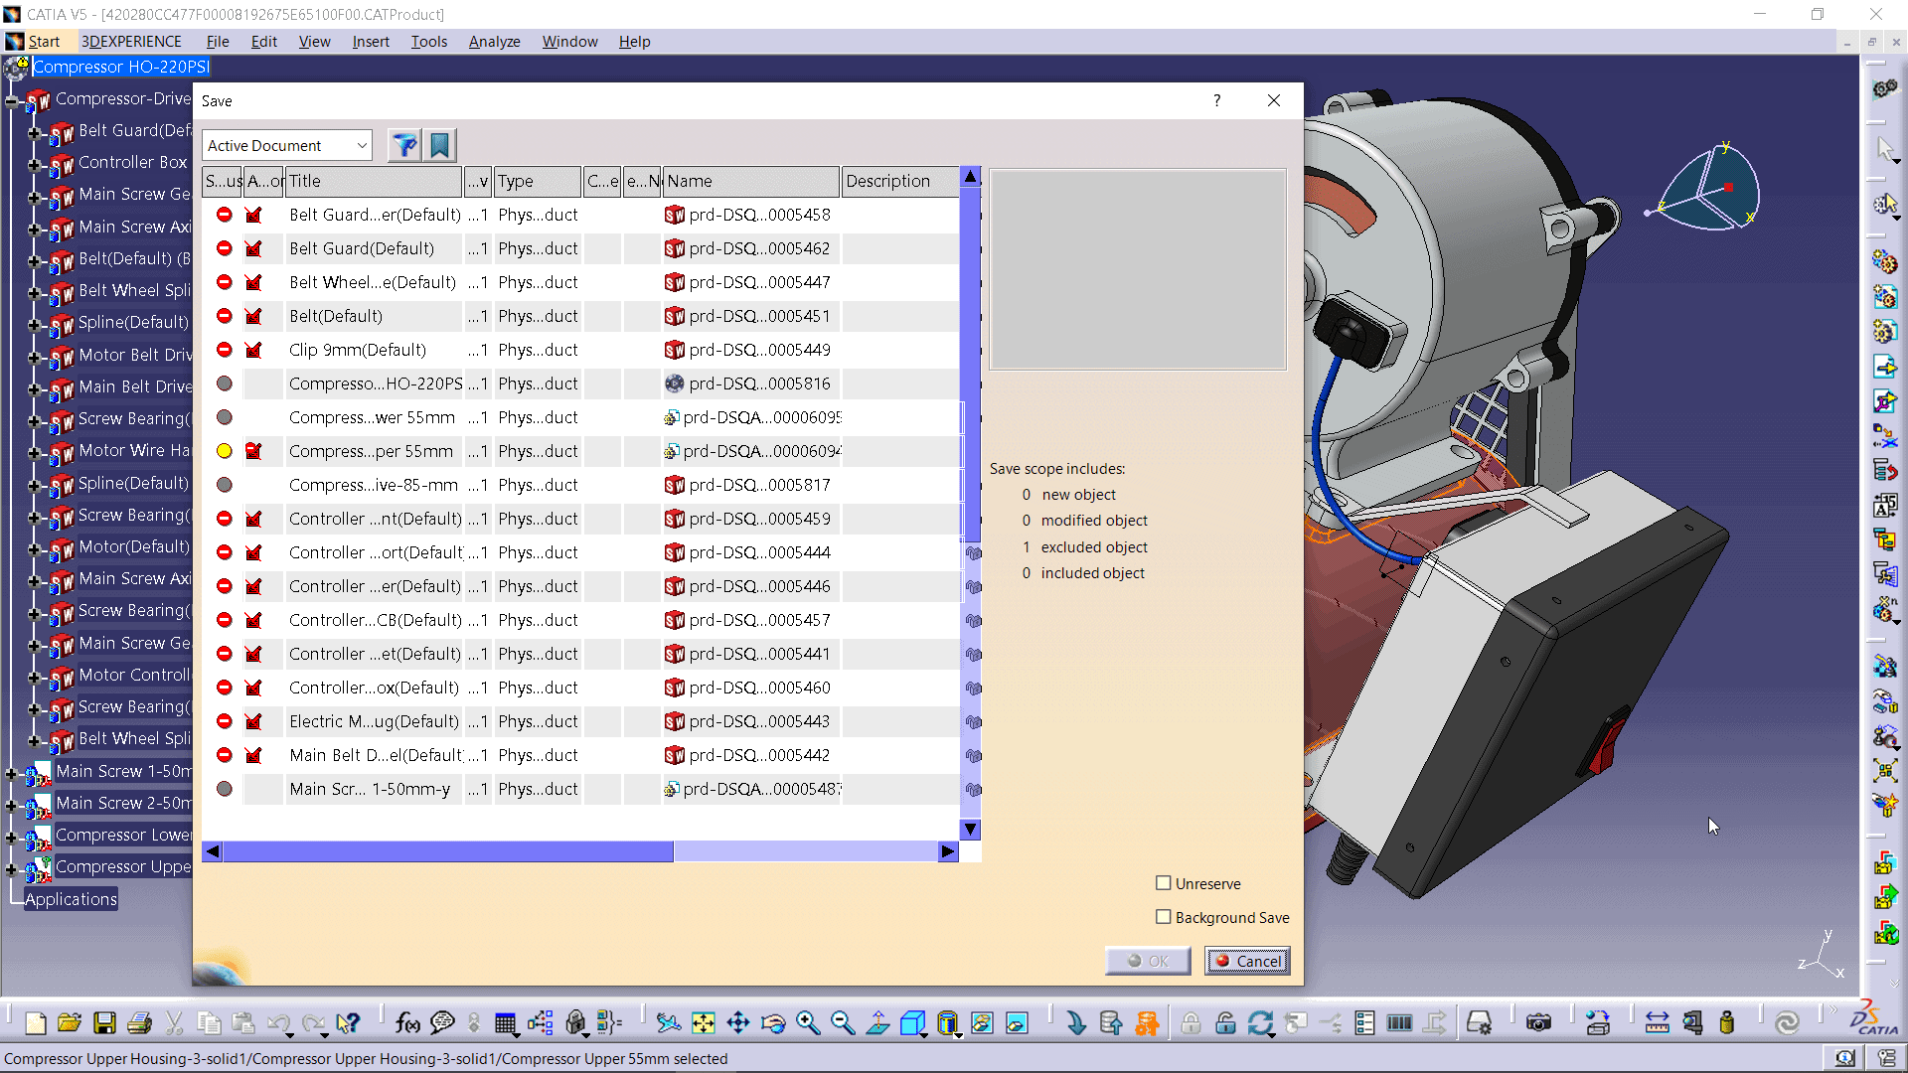This screenshot has width=1908, height=1073.
Task: Click the list's horizontal scroll right arrow
Action: [x=947, y=851]
